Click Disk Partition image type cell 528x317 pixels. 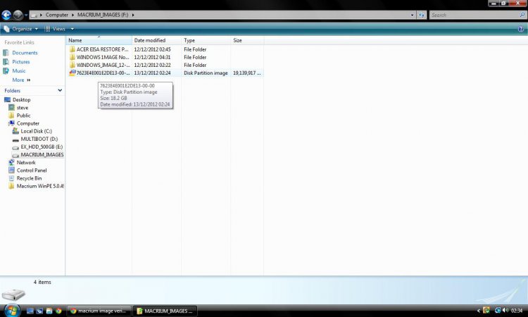206,73
